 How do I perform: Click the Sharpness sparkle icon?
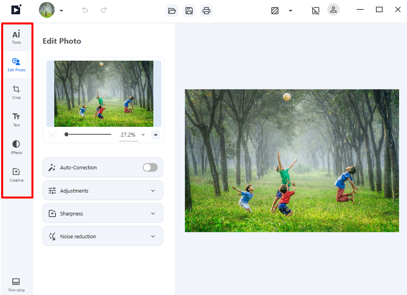52,213
